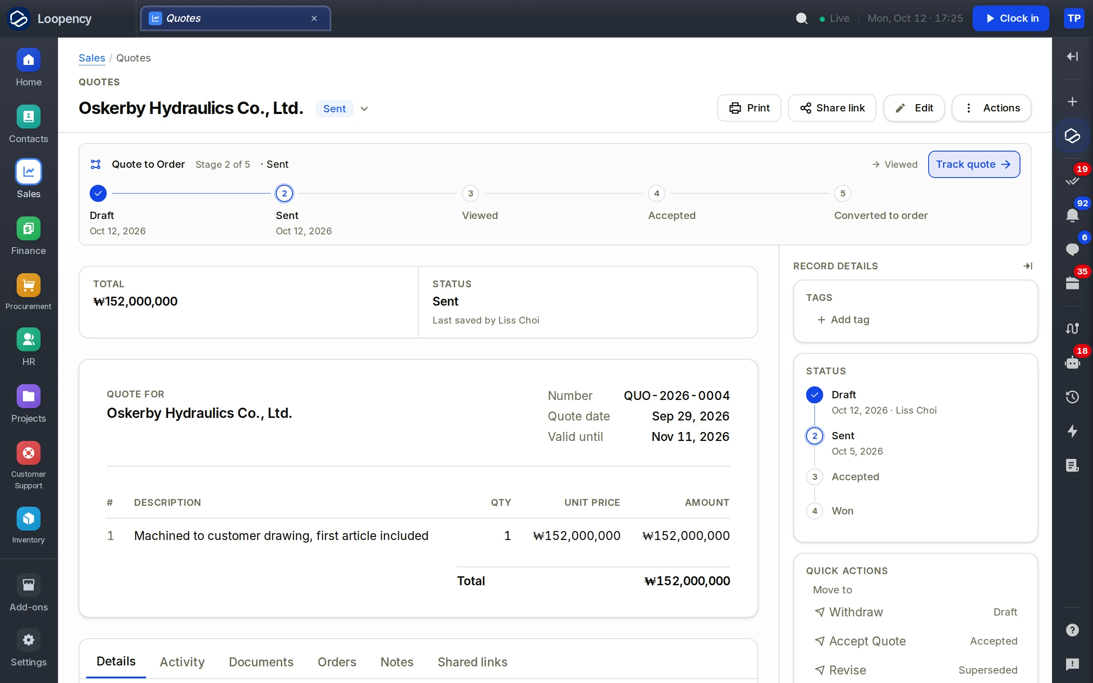Open history clock icon in right rail

click(x=1072, y=397)
